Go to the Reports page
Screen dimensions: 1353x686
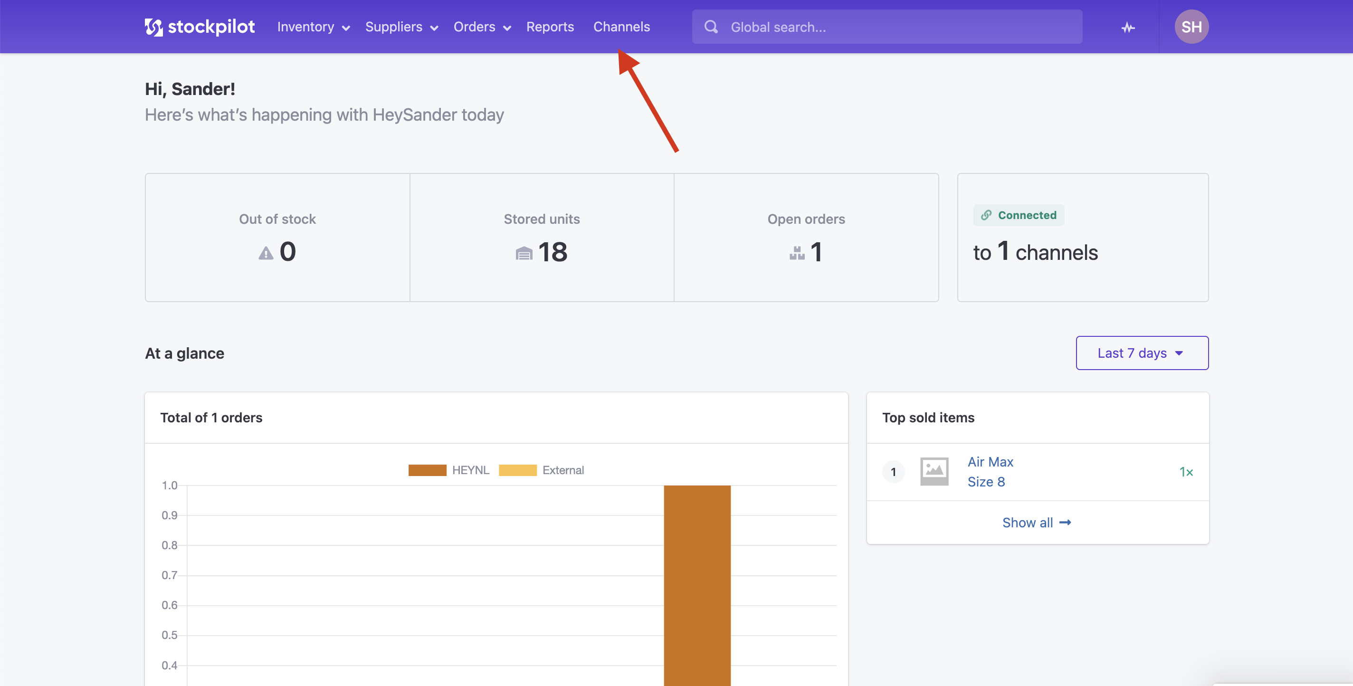550,27
